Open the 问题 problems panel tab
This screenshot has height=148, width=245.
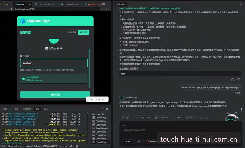(x=6, y=109)
